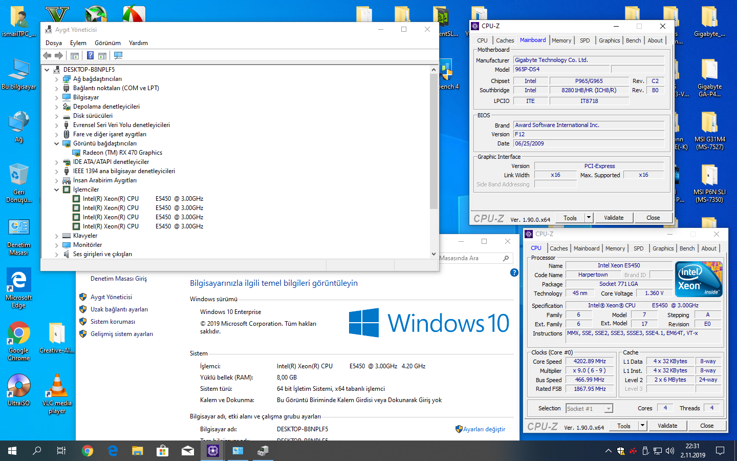737x461 pixels.
Task: Open Task View from the taskbar
Action: tap(61, 451)
